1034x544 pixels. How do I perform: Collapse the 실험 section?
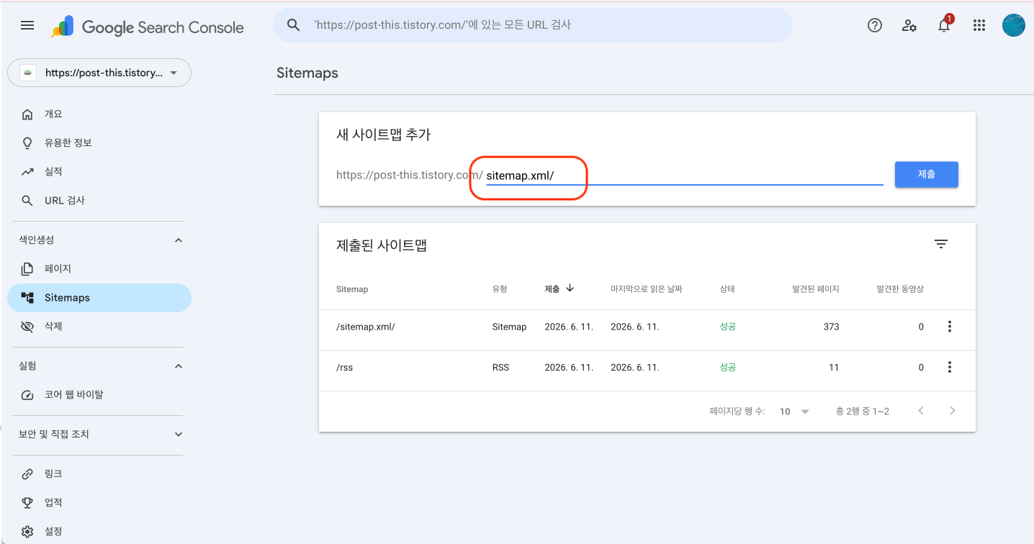(179, 366)
